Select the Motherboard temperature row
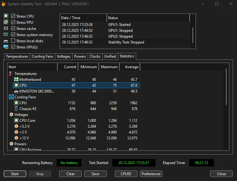Screen dimensions: 237x181 click(x=76, y=79)
